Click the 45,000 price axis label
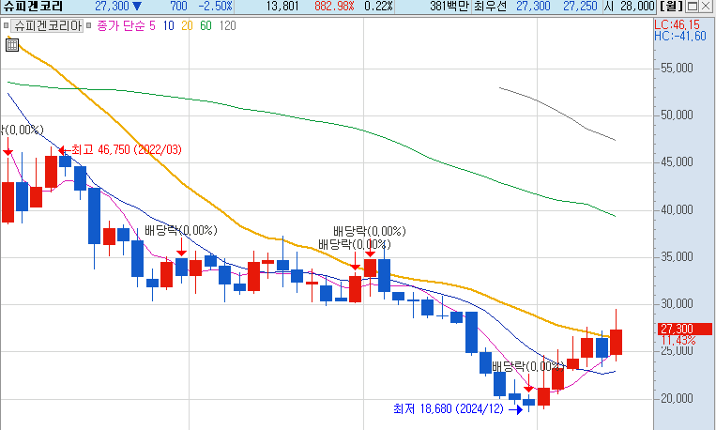The height and width of the screenshot is (430, 716). tap(677, 162)
